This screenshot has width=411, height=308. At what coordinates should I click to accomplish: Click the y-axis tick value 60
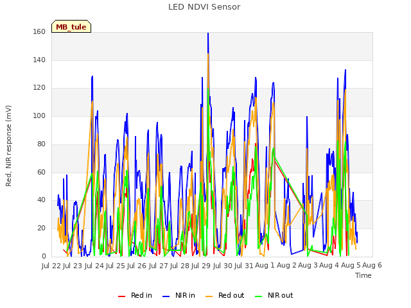click(x=41, y=173)
